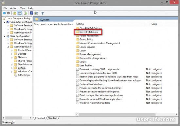Click the settings list horizontal scrollbar thumb

click(x=117, y=114)
